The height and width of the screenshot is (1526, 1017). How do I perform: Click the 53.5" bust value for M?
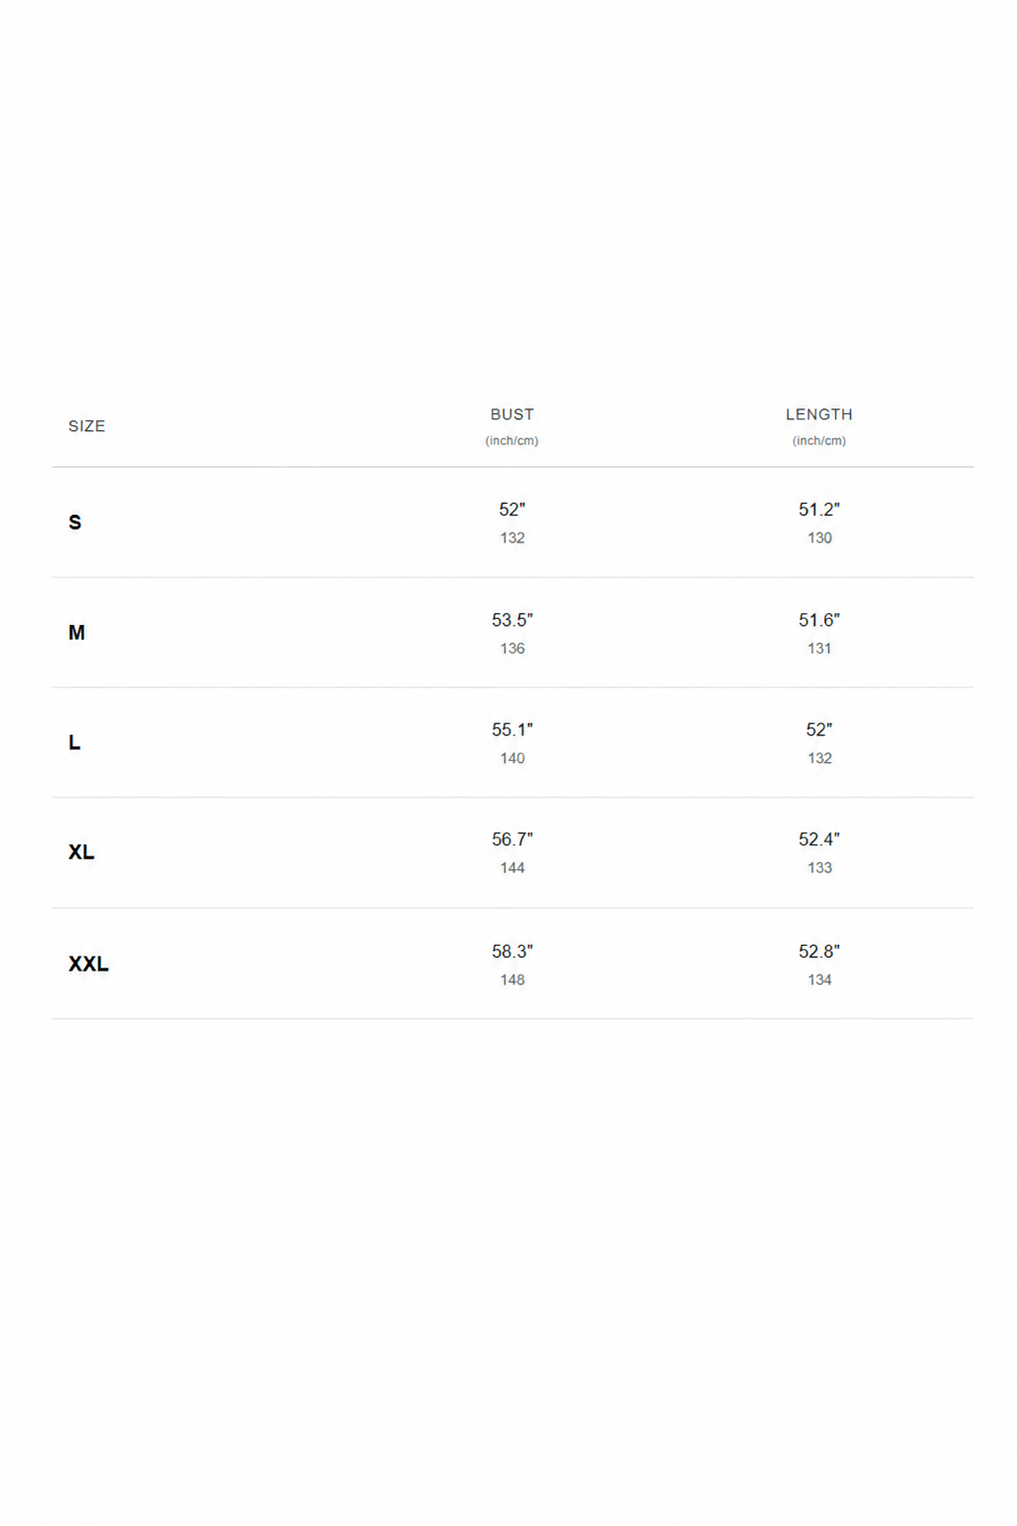pos(512,620)
